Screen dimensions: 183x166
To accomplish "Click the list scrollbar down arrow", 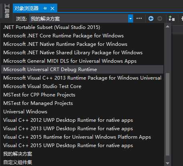I will [x=167, y=163].
